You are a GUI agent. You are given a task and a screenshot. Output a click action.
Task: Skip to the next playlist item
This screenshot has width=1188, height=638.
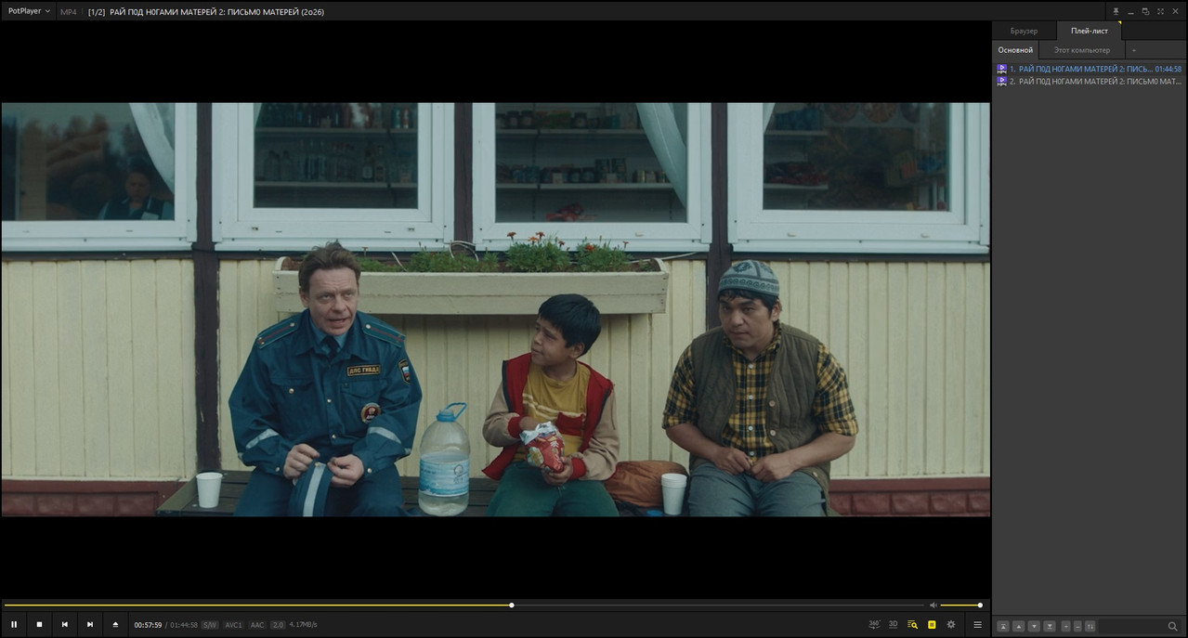90,625
